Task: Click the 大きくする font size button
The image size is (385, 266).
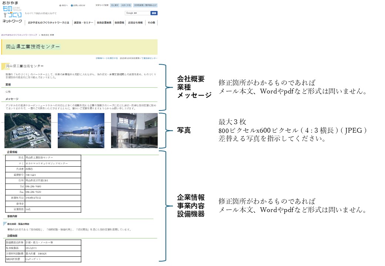Action: [126, 5]
